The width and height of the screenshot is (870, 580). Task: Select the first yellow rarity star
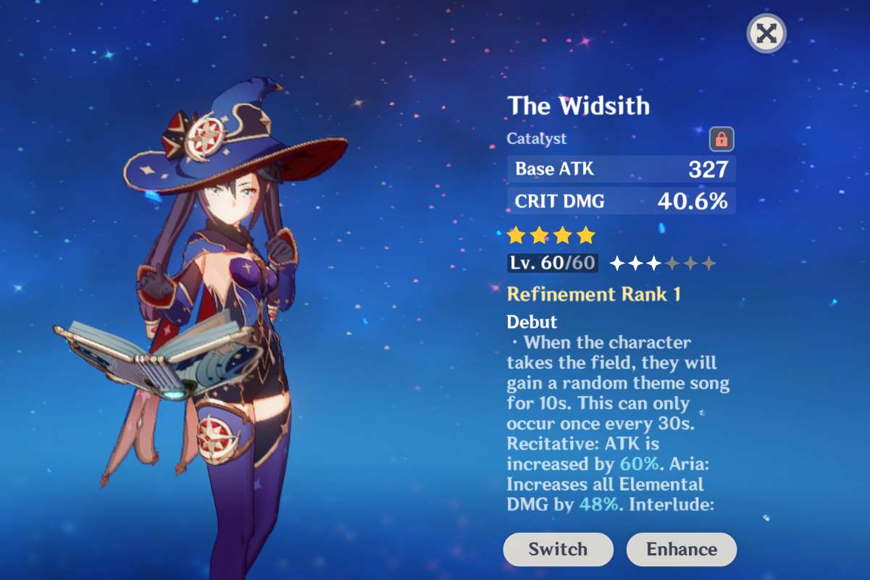click(x=516, y=235)
